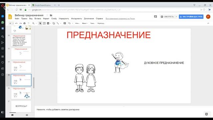Open the Инструменты menu

[x=77, y=19]
